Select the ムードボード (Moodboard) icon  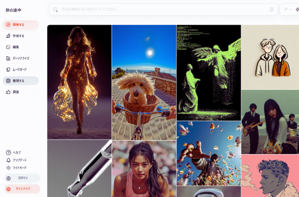pyautogui.click(x=8, y=70)
